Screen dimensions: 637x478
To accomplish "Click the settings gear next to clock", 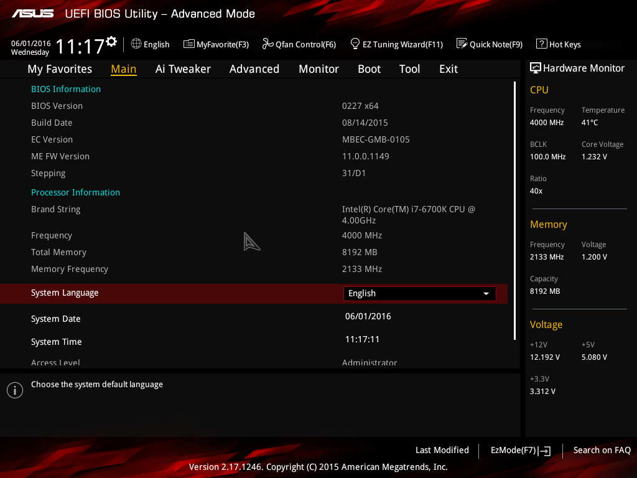I will (111, 42).
